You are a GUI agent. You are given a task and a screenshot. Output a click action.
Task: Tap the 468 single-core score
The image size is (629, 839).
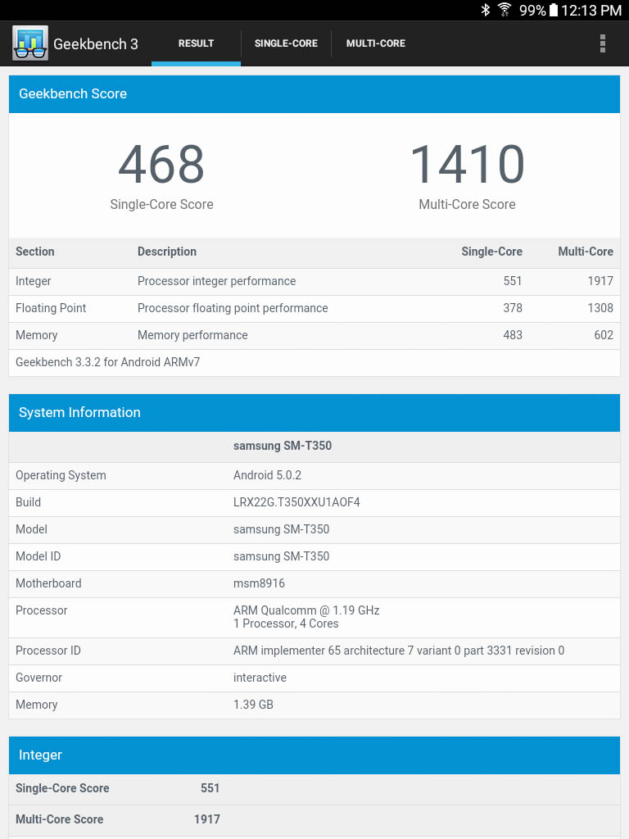tap(161, 165)
